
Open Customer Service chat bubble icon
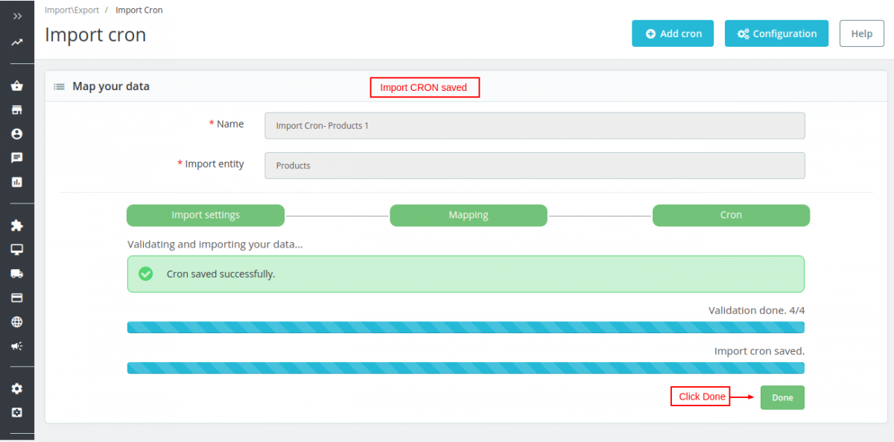[x=17, y=158]
